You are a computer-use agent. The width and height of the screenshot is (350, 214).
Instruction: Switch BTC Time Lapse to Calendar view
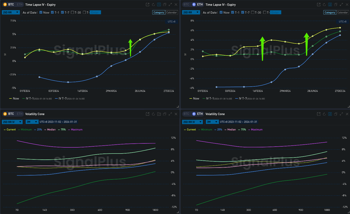pos(172,13)
